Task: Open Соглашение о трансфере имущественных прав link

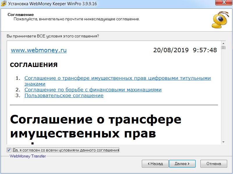Action: coord(118,81)
